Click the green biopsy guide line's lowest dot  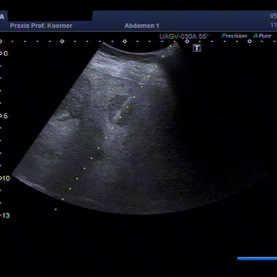pos(55,210)
